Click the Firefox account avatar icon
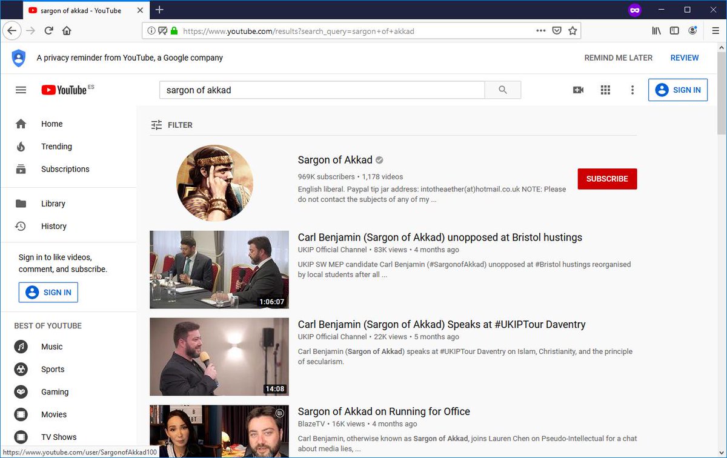727x458 pixels. pyautogui.click(x=693, y=31)
